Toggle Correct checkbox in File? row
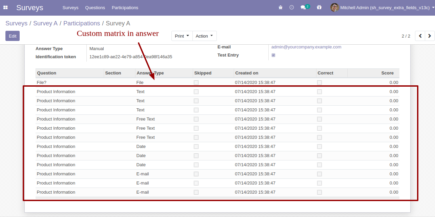435x217 pixels. point(319,83)
